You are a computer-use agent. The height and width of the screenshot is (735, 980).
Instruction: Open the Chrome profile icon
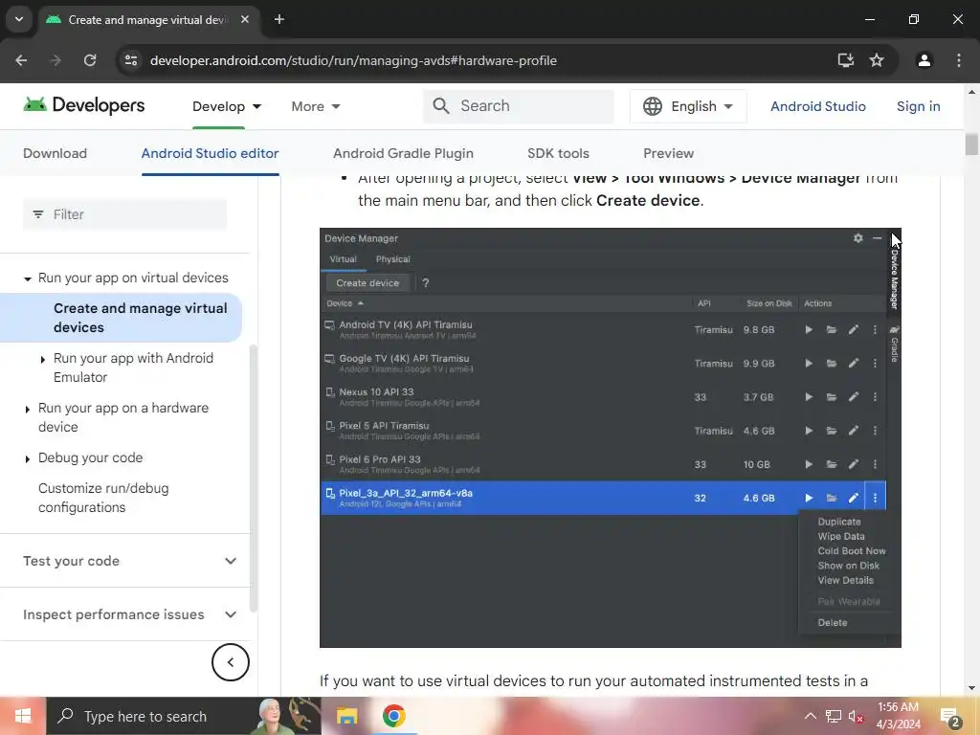tap(924, 60)
